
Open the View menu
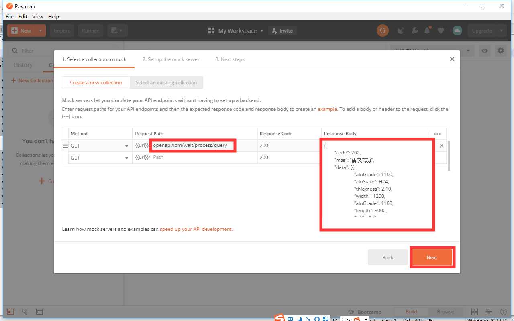click(x=38, y=16)
